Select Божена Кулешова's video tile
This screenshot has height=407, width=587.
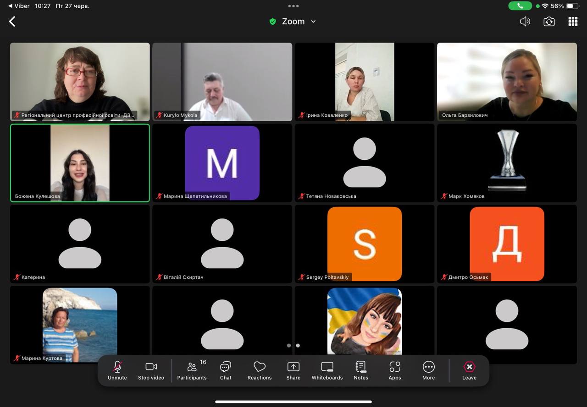[x=80, y=163]
